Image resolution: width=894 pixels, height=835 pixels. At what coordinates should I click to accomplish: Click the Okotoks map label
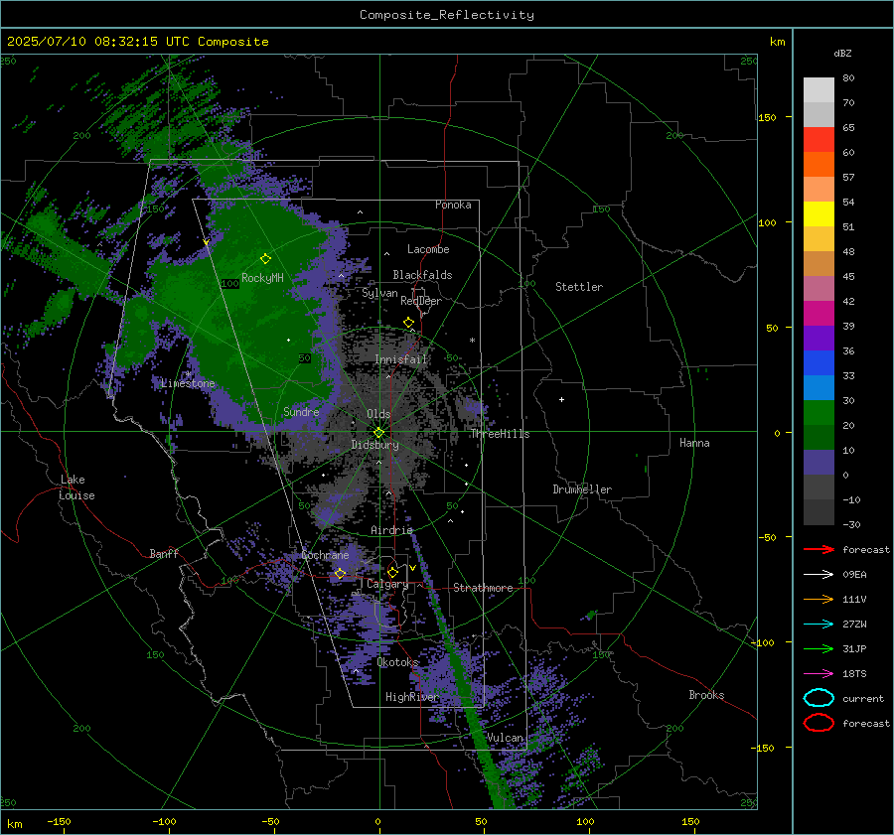(x=398, y=662)
